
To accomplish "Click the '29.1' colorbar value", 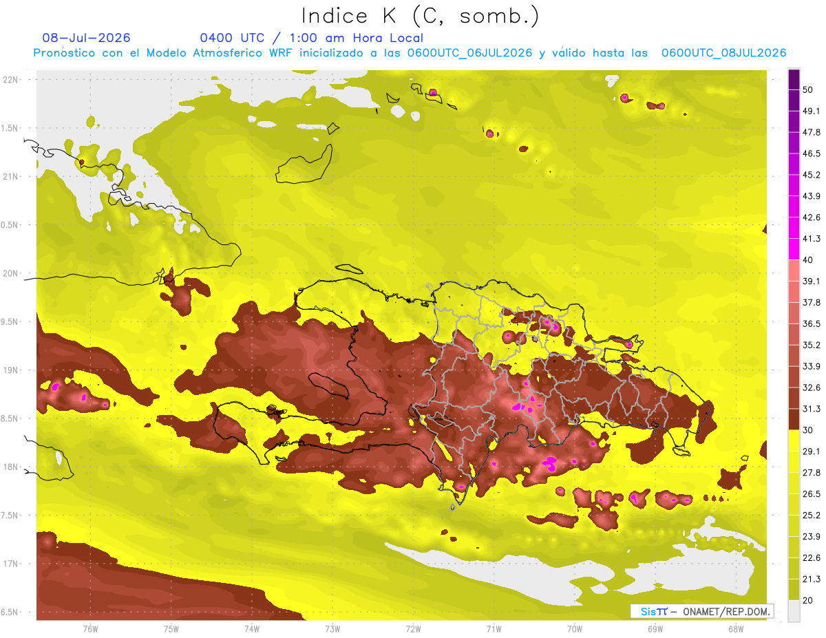I will pos(812,451).
